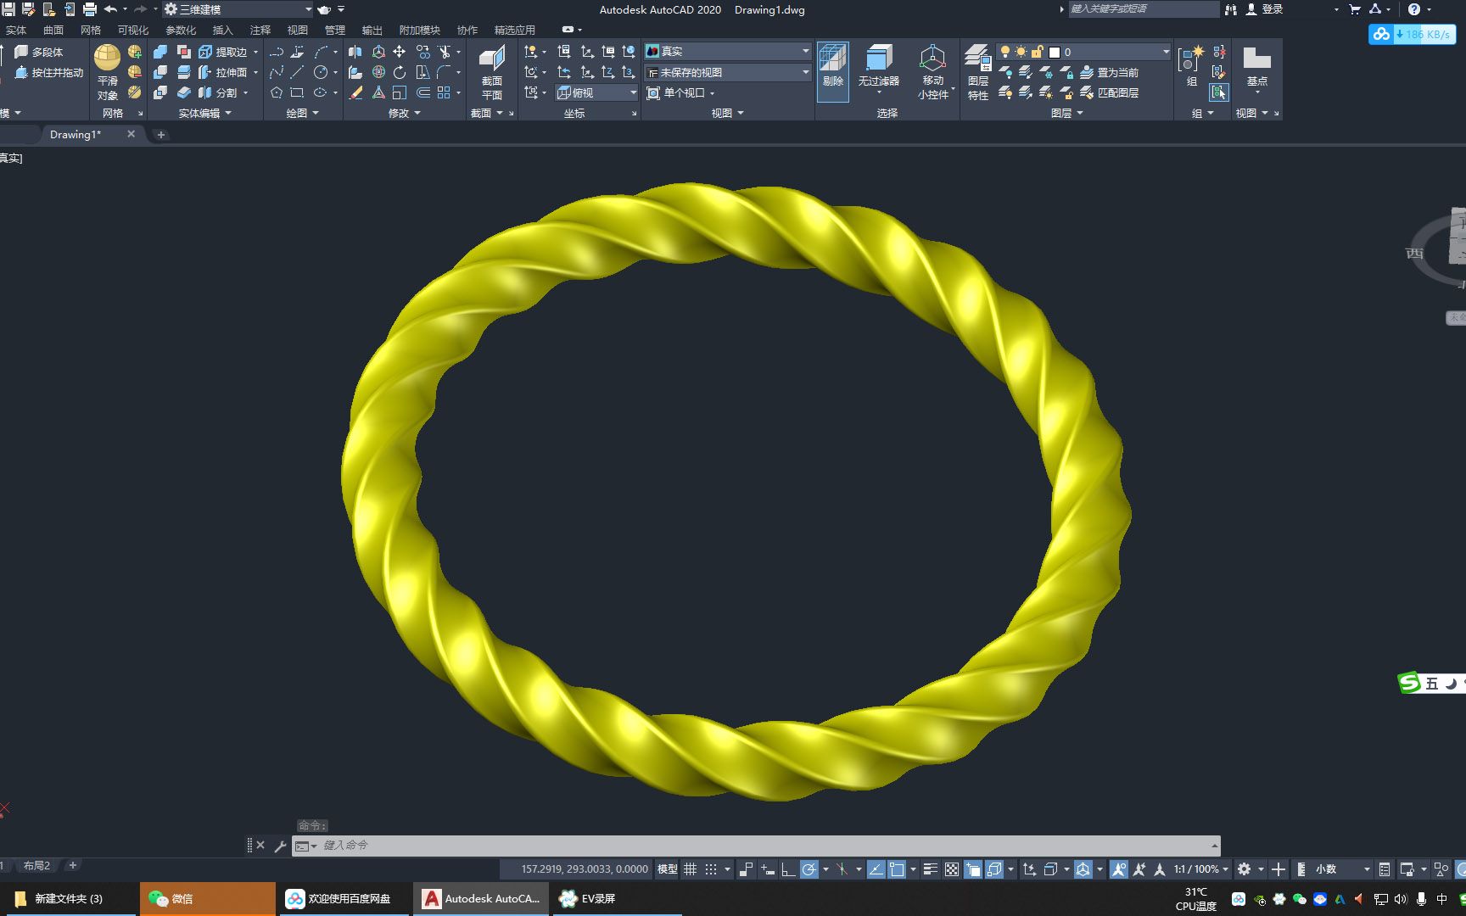
Task: Click the Culling (剔除) button
Action: [x=833, y=72]
